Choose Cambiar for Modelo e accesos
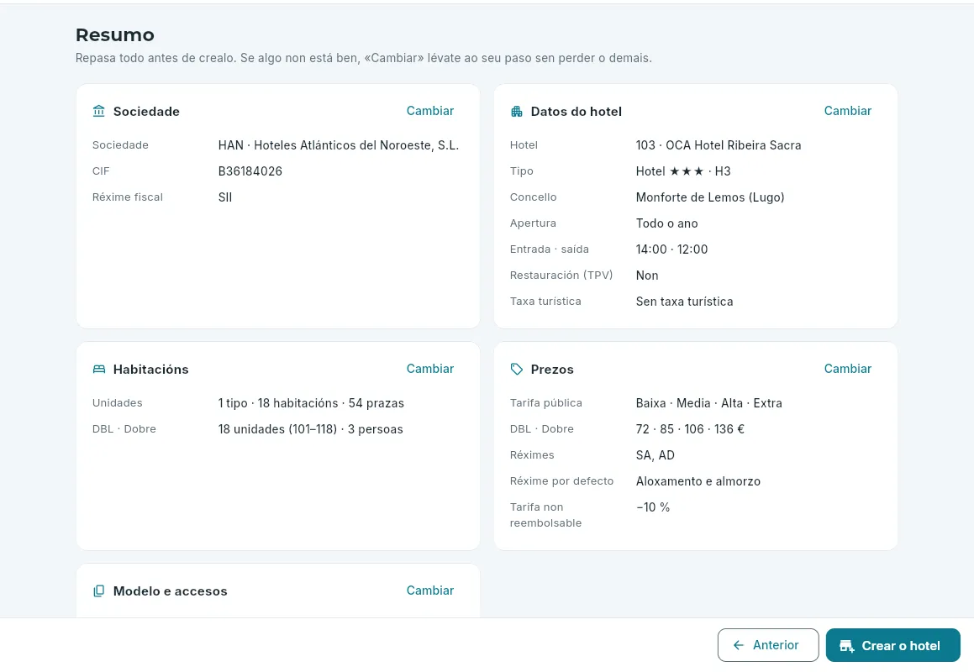This screenshot has width=974, height=672. (429, 590)
